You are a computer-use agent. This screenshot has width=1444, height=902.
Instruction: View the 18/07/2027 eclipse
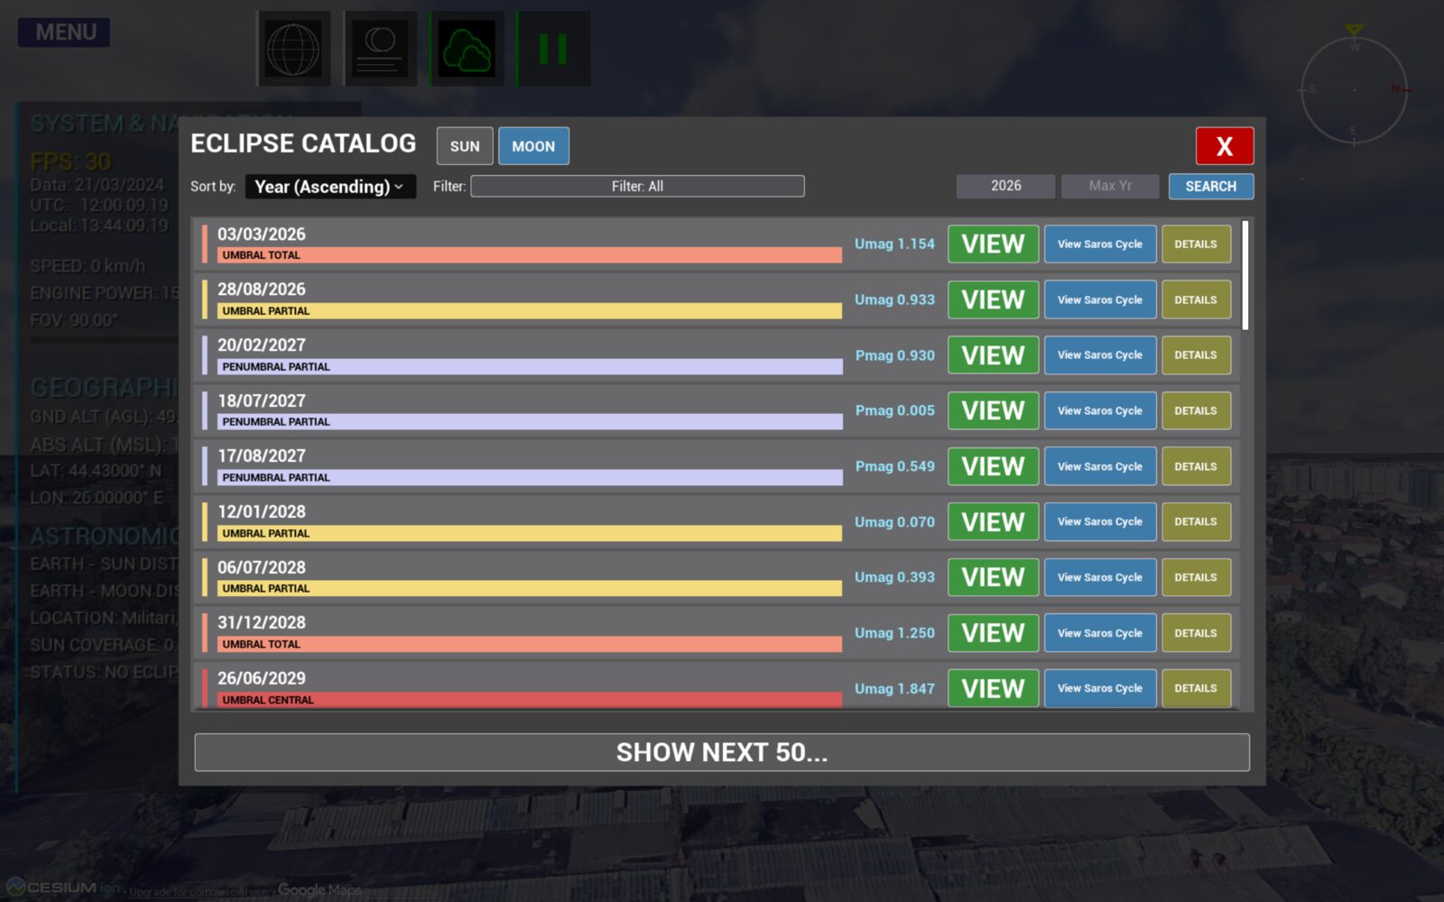pos(993,410)
